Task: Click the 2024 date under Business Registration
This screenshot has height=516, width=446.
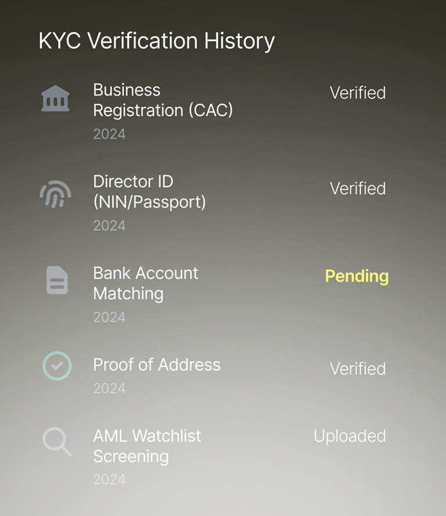Action: pyautogui.click(x=109, y=134)
